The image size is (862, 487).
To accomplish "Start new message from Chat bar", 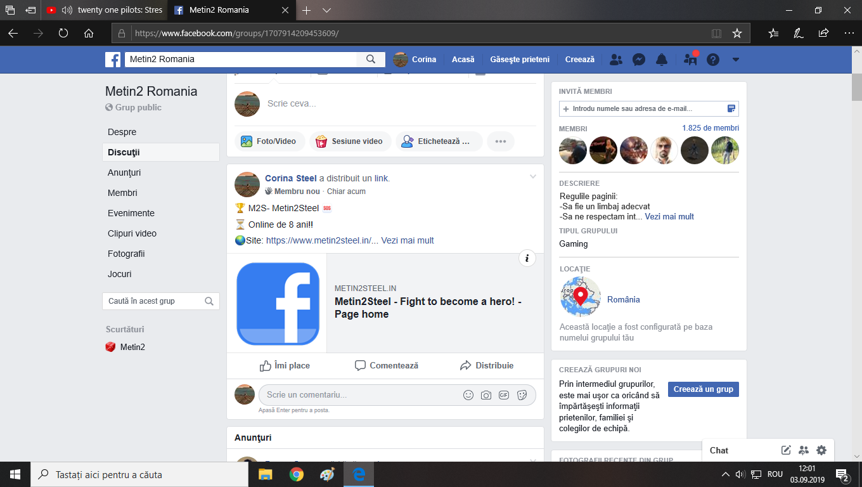I will (786, 450).
